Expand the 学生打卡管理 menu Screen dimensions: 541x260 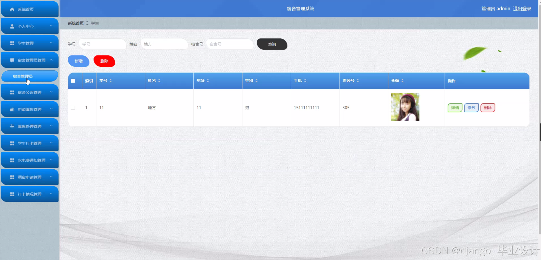[29, 143]
